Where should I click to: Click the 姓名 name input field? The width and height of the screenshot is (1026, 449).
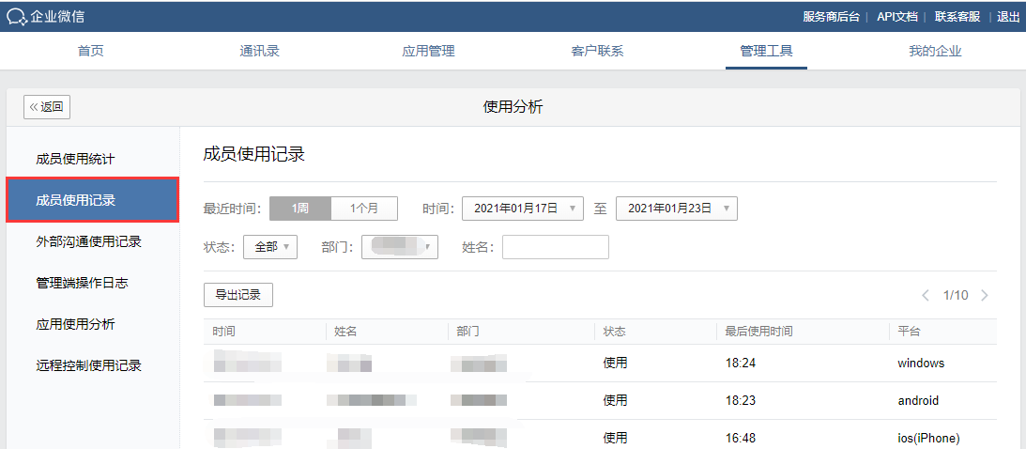point(555,247)
